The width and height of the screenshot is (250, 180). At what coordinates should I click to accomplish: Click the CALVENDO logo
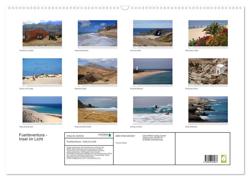pos(103,134)
